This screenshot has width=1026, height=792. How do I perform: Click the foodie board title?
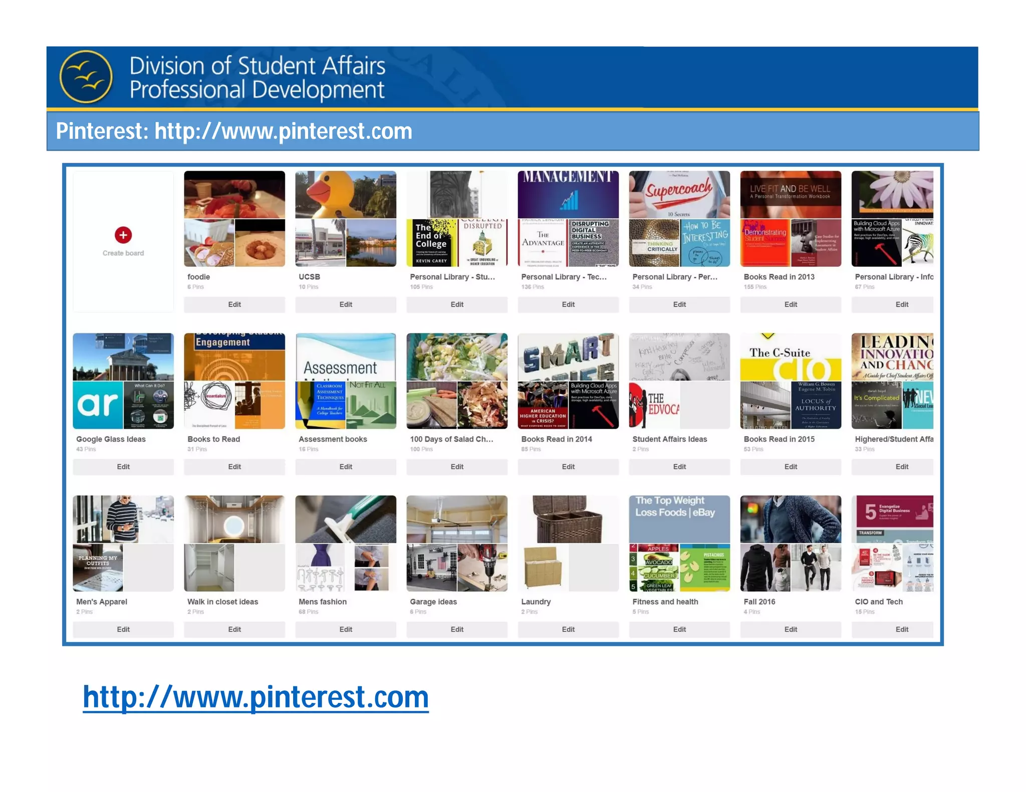tap(198, 277)
